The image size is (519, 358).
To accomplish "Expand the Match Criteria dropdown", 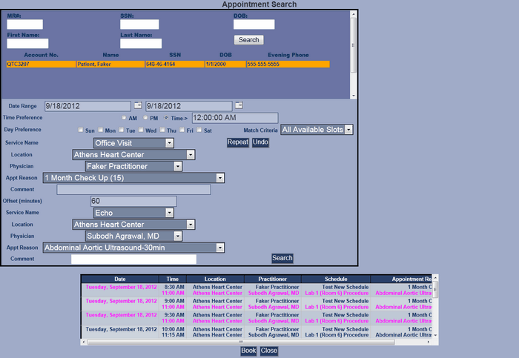I will click(x=348, y=130).
